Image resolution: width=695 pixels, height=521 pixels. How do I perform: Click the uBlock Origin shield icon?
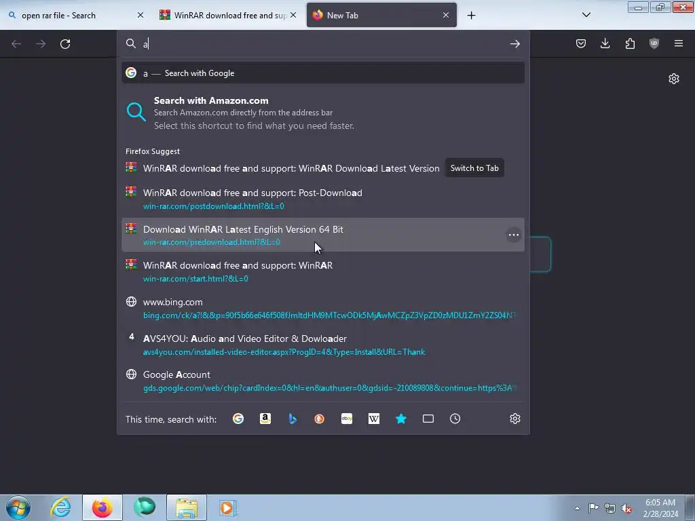click(x=654, y=43)
